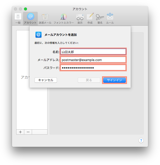160x165 pixels.
Task: Click the パスワード password field
Action: [93, 68]
